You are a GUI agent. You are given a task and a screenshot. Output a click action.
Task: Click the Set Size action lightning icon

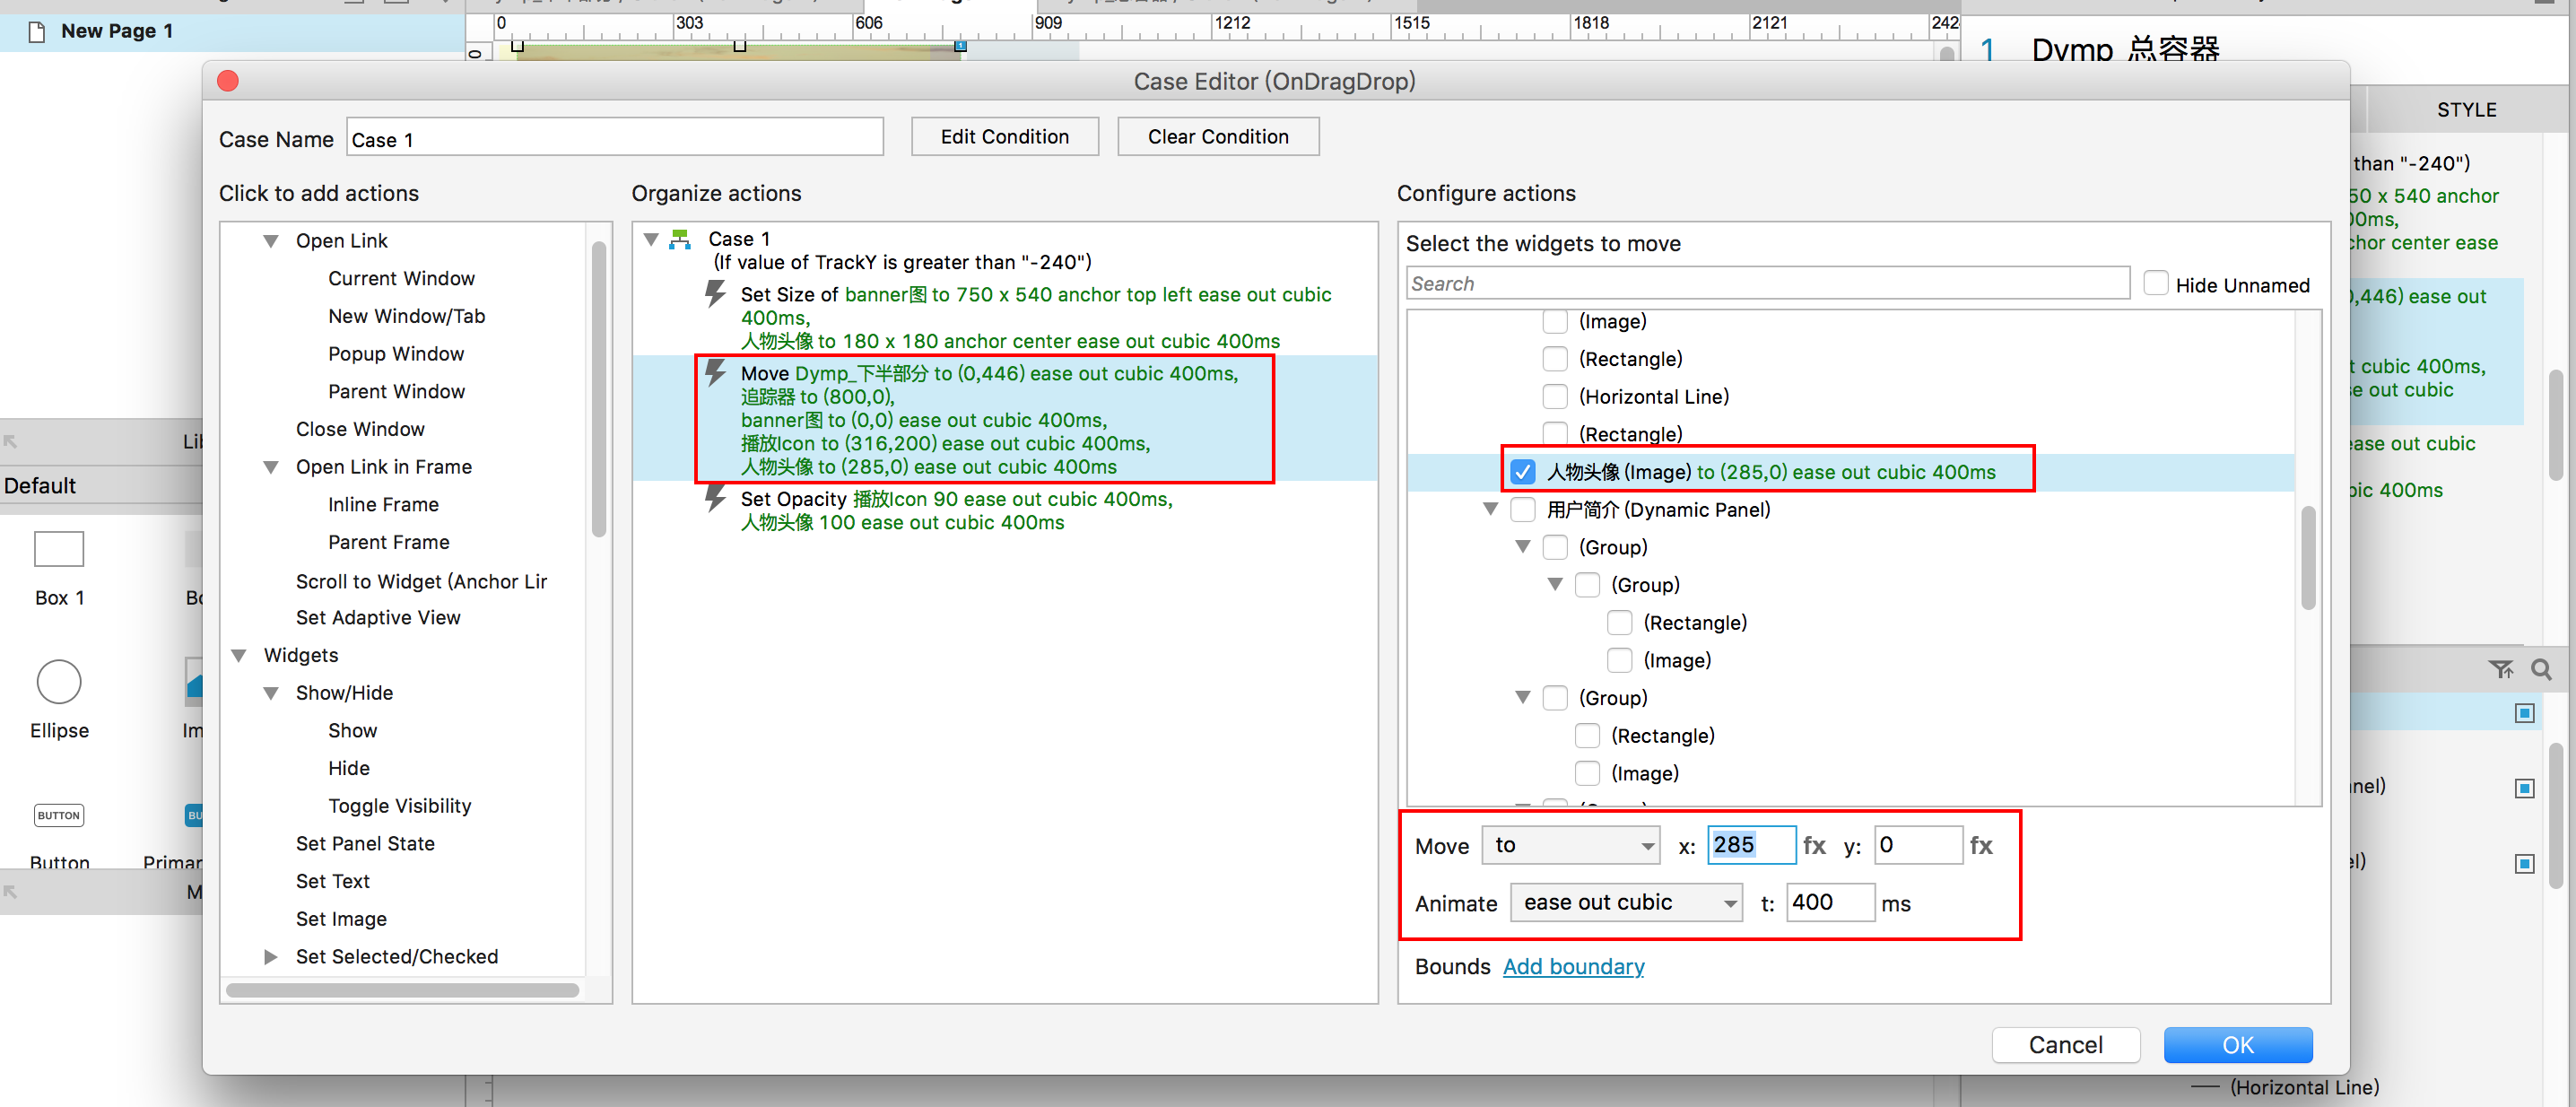click(715, 294)
